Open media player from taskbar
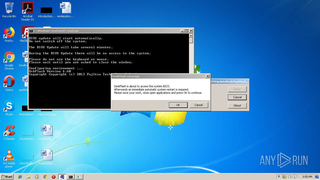 point(37,177)
